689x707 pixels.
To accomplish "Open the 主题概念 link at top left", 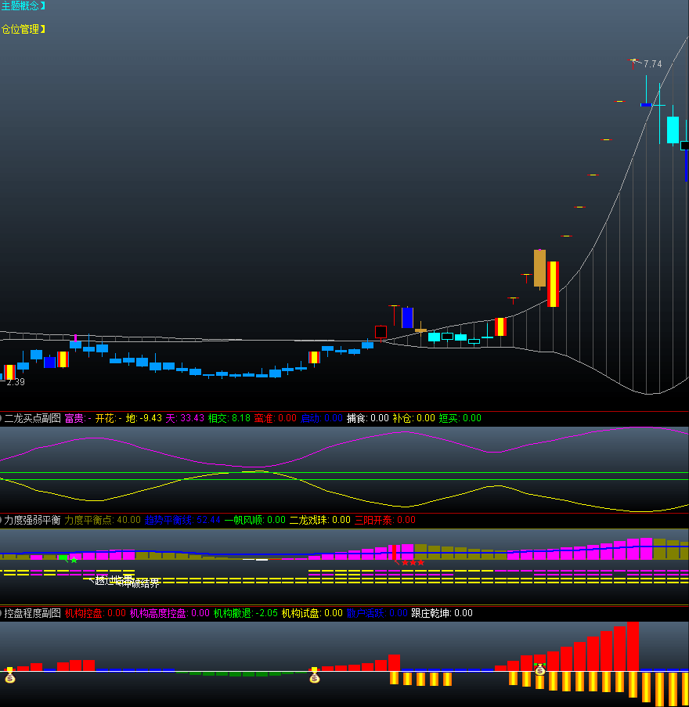I will (23, 6).
